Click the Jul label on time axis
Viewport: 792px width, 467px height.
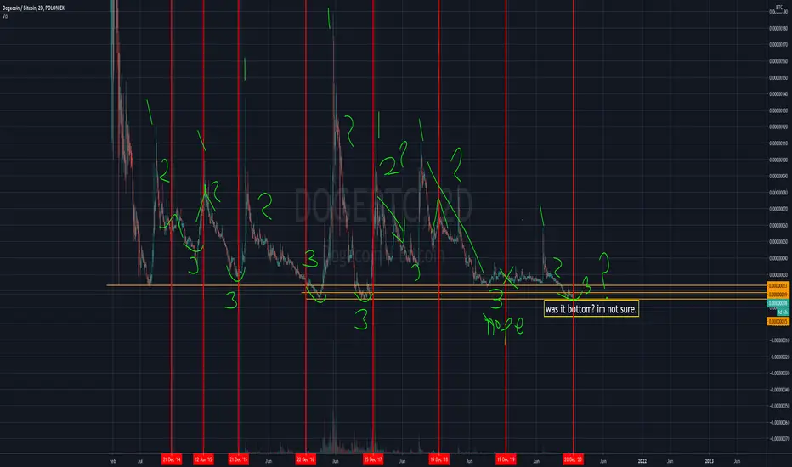pyautogui.click(x=140, y=461)
